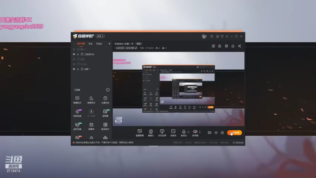Click the box icon next to the bell

click(226, 46)
